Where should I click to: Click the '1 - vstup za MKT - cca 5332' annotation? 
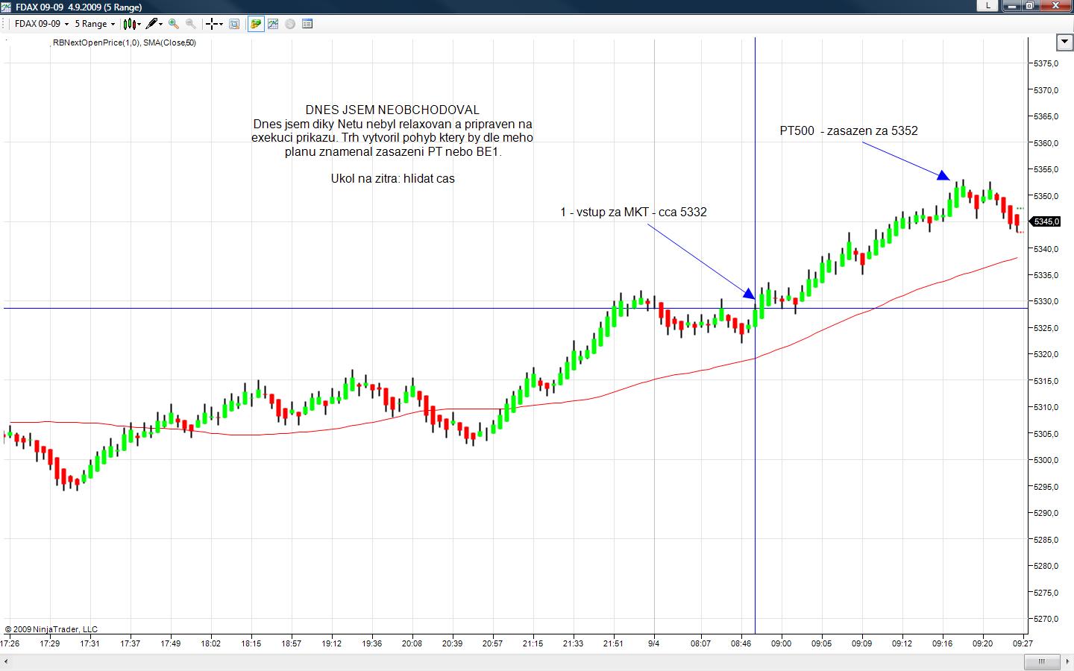click(x=633, y=212)
